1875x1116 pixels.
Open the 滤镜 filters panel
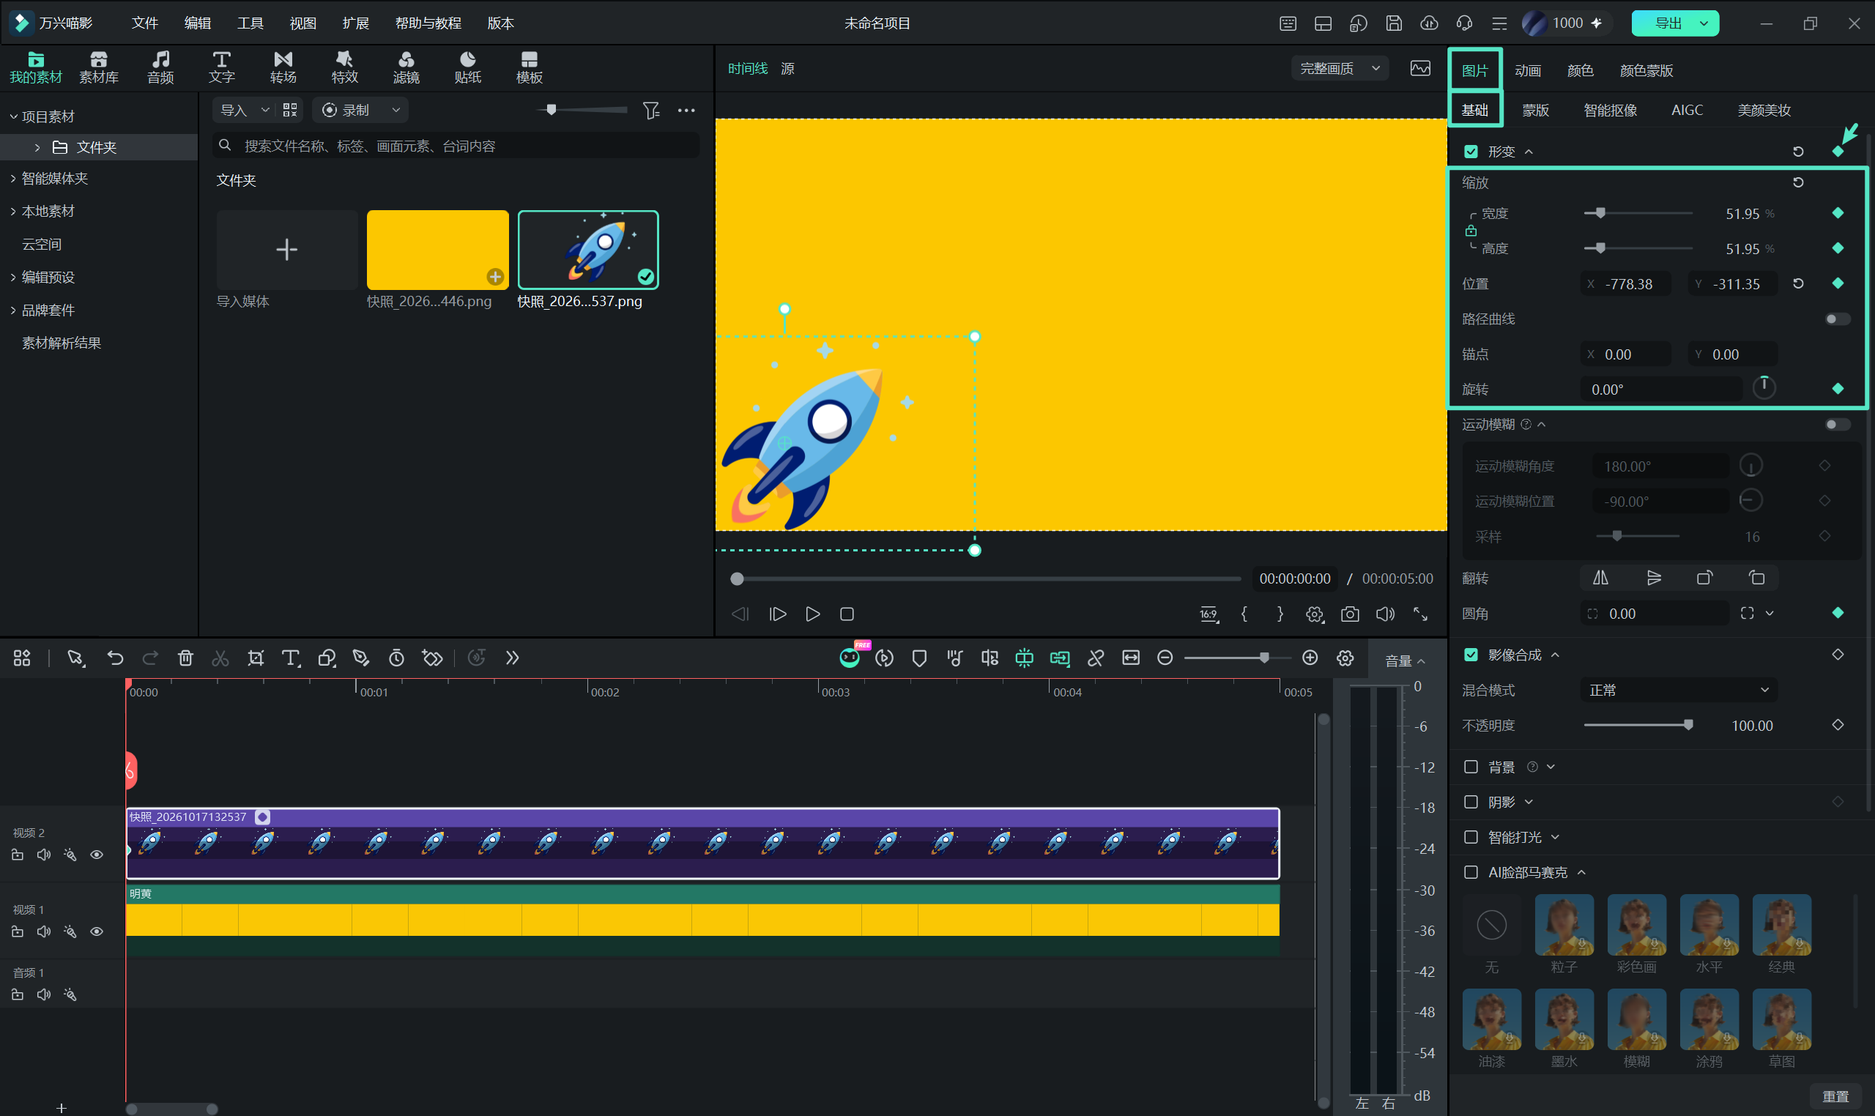point(406,67)
